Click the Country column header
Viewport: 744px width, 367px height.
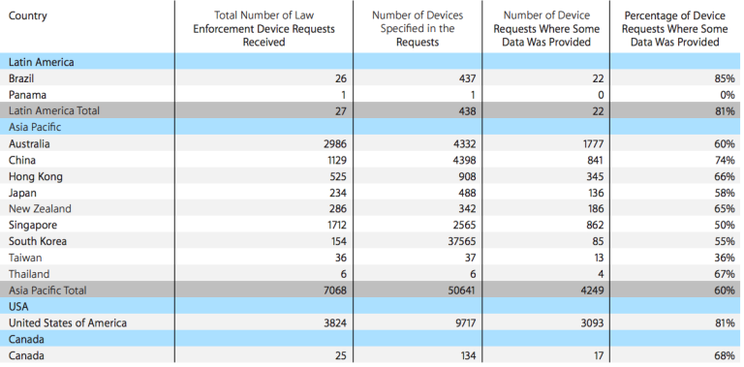[x=27, y=15]
